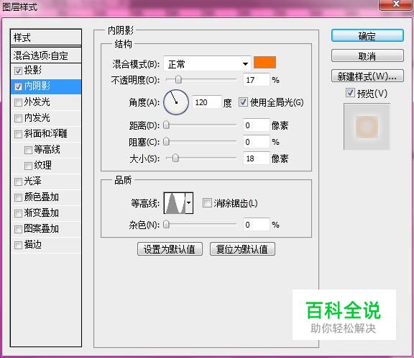Check the 等高线 sub-option checkbox in the styles list

[28, 150]
